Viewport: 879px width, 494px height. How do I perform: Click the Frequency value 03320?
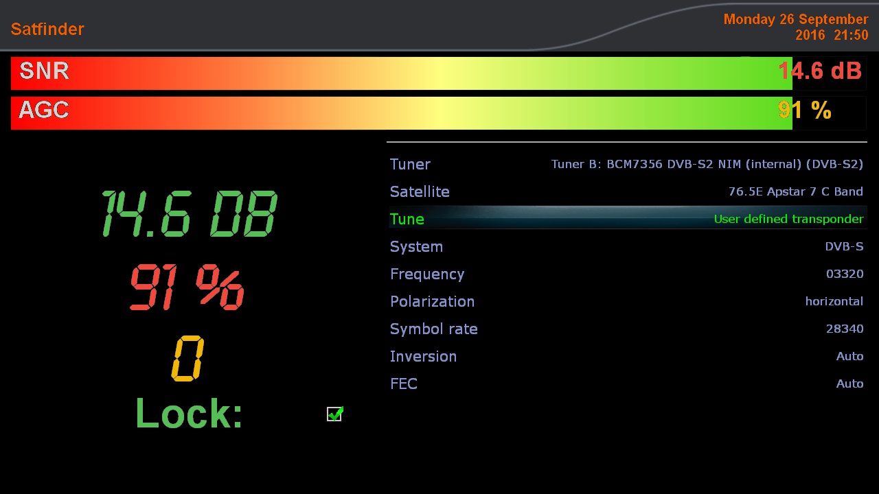tap(844, 274)
